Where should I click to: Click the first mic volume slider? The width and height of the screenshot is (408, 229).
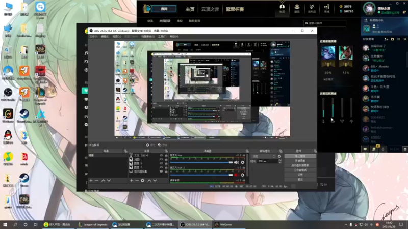click(201, 162)
